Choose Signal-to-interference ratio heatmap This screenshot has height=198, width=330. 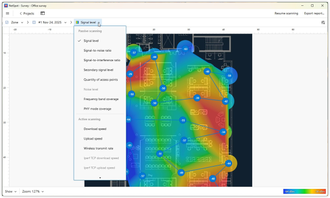100,60
